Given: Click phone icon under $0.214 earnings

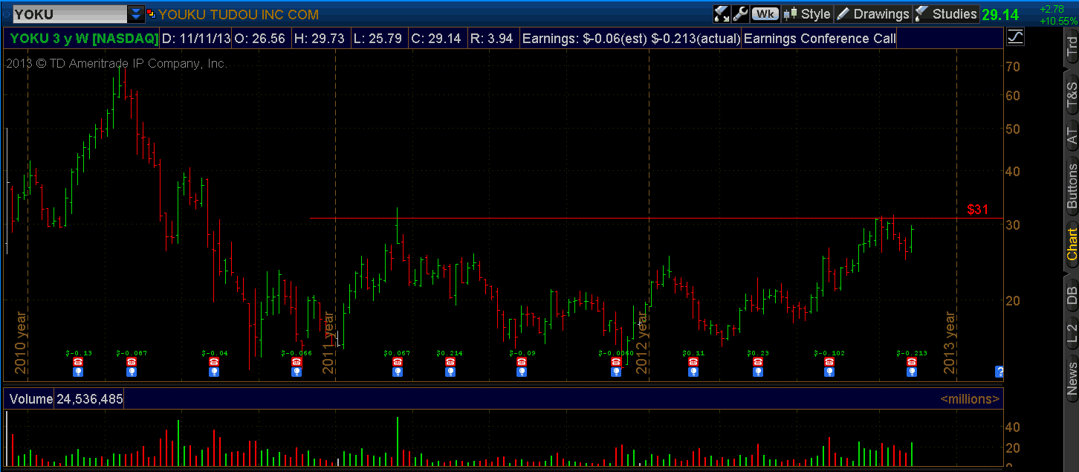Looking at the screenshot, I should coord(450,361).
